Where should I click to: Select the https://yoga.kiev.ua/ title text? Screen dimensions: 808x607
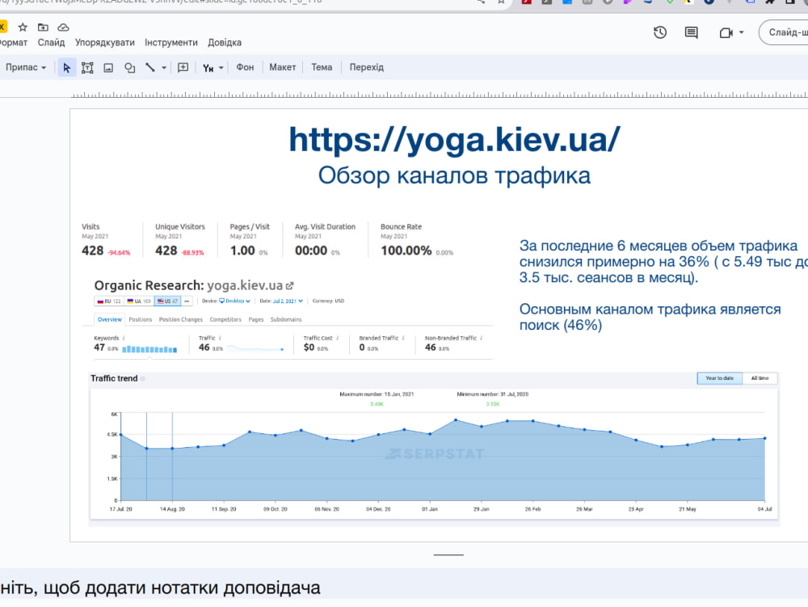coord(454,140)
